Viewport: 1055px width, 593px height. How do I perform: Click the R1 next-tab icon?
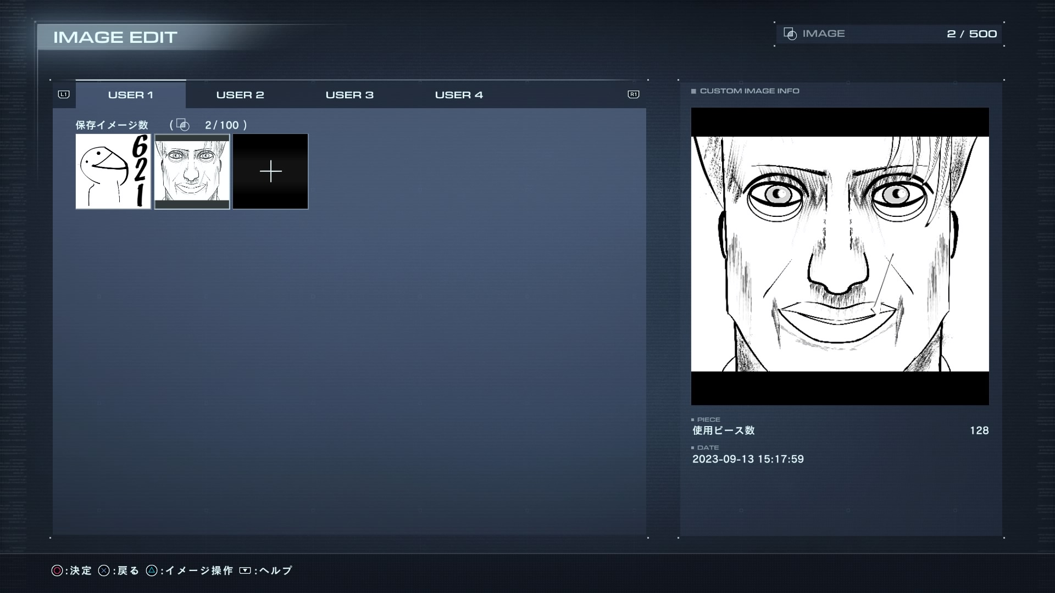click(633, 94)
